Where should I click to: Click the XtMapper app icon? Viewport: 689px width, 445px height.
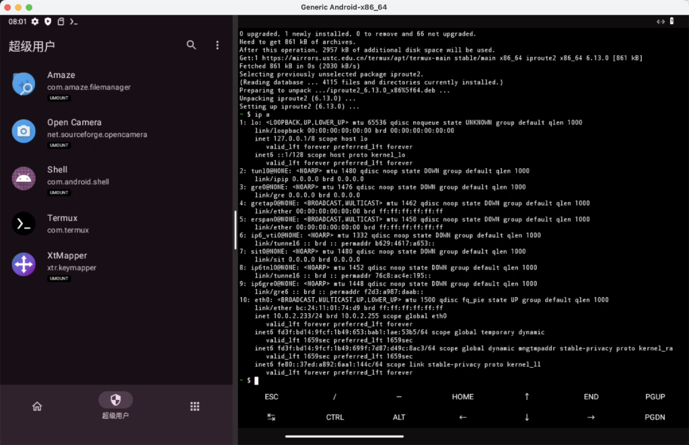click(24, 264)
